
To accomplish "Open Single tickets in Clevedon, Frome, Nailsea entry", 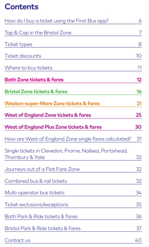I will pos(73,154).
